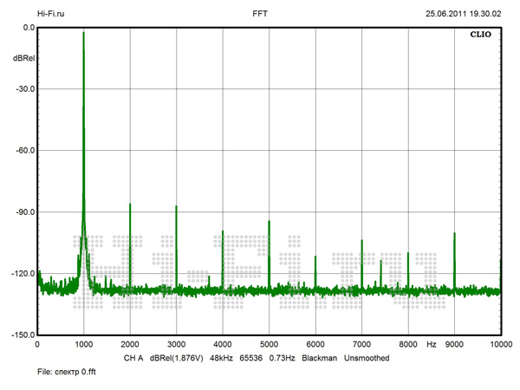Click the dBRel label on the vertical axis
The image size is (520, 390).
pos(23,57)
